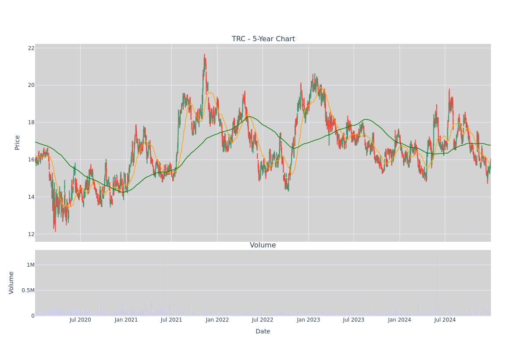Screen dimensions: 526x351
Task: Click the volume axis tick '0.5M'
Action: 28,290
